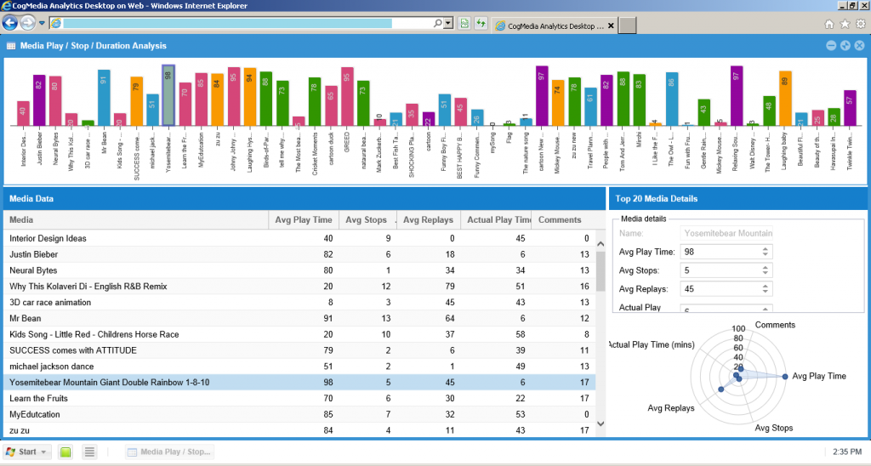Screen dimensions: 871x466
Task: Expand the address bar URL dropdown arrow
Action: tap(448, 23)
